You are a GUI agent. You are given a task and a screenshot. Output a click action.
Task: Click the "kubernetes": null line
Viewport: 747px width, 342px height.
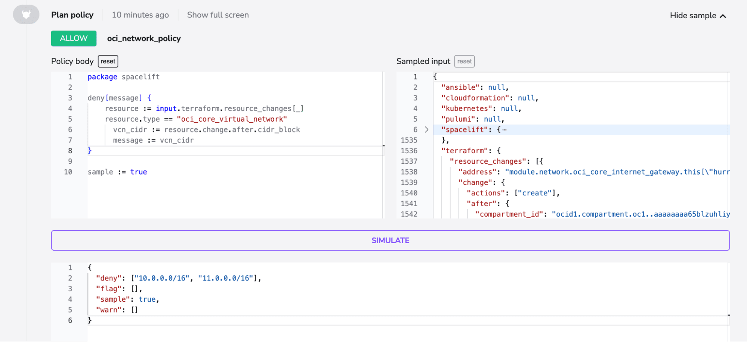click(x=481, y=109)
